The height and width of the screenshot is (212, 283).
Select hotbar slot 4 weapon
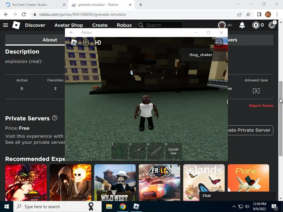point(156,151)
